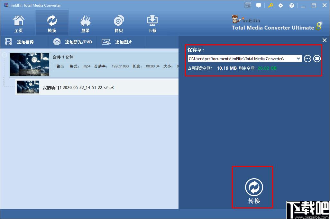Click the 合并 1 文件 title
Viewport: 330px width, 219px height.
coord(63,57)
